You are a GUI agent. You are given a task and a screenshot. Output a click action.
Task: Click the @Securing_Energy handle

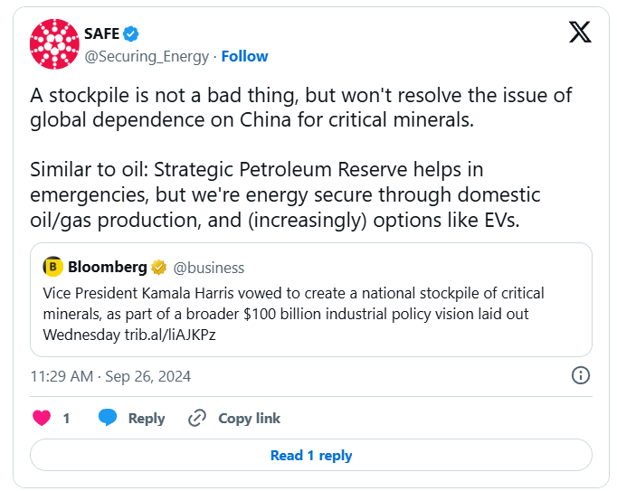[x=147, y=56]
